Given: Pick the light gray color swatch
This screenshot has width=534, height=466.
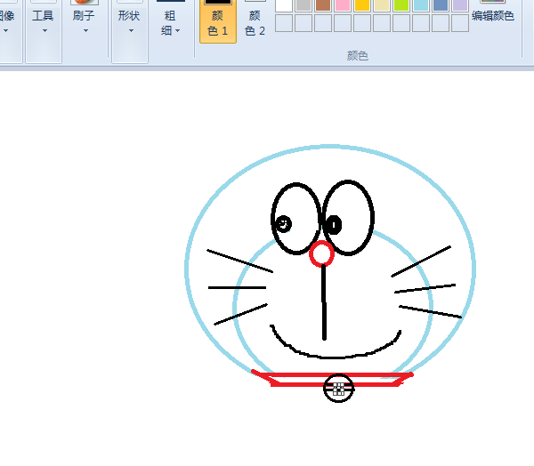Looking at the screenshot, I should (x=303, y=4).
